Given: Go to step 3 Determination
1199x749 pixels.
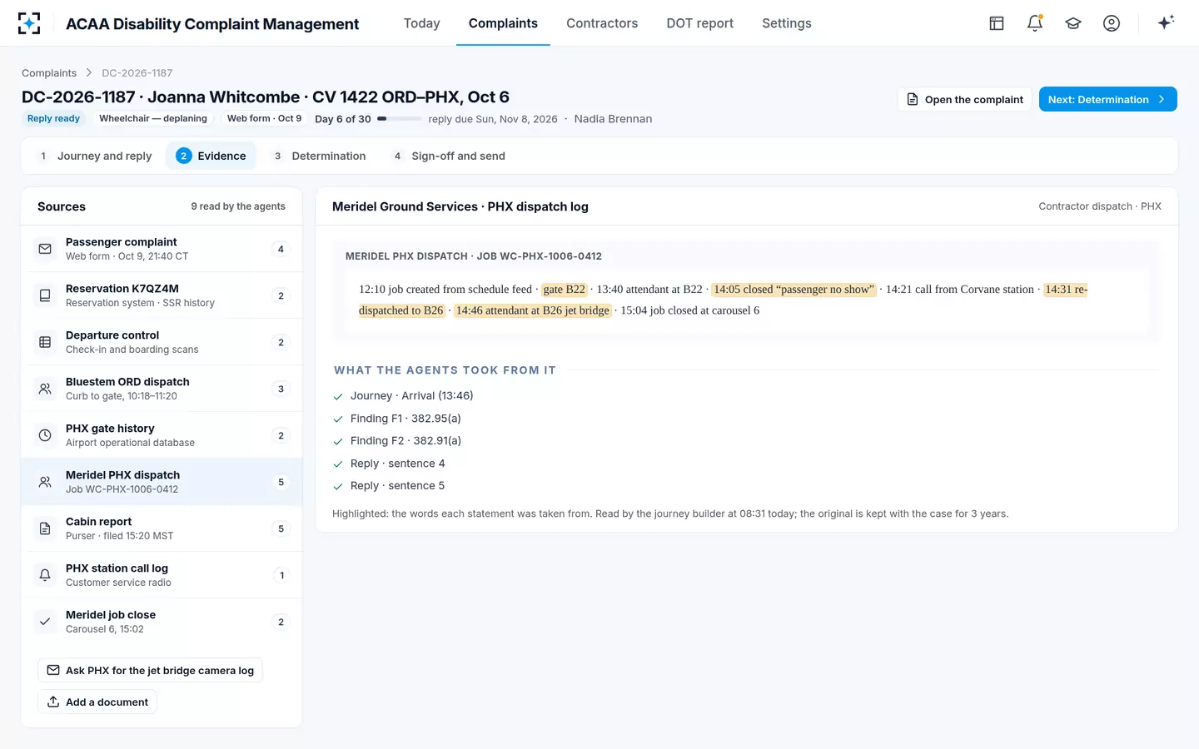Looking at the screenshot, I should [319, 156].
